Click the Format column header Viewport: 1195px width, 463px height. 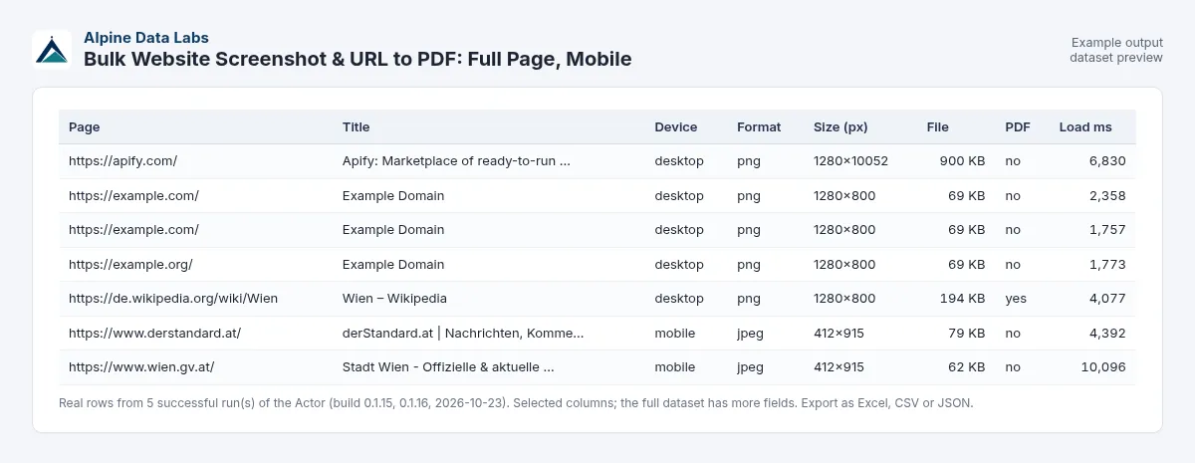tap(759, 127)
